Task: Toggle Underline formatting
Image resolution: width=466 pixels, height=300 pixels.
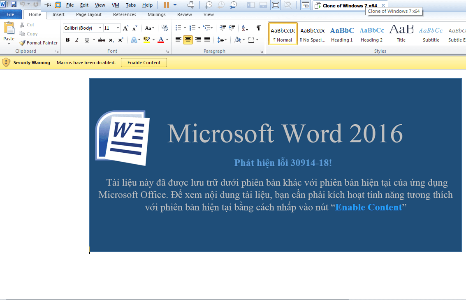Action: pyautogui.click(x=87, y=40)
